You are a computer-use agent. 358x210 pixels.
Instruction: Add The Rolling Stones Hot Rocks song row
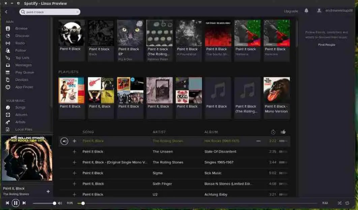pyautogui.click(x=74, y=141)
